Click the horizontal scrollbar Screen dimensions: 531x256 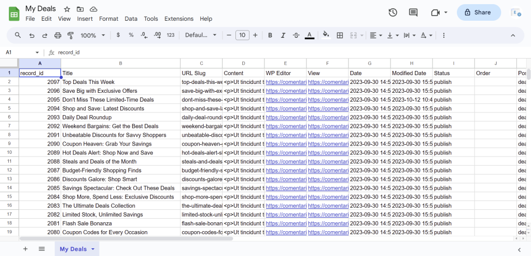coord(127,238)
